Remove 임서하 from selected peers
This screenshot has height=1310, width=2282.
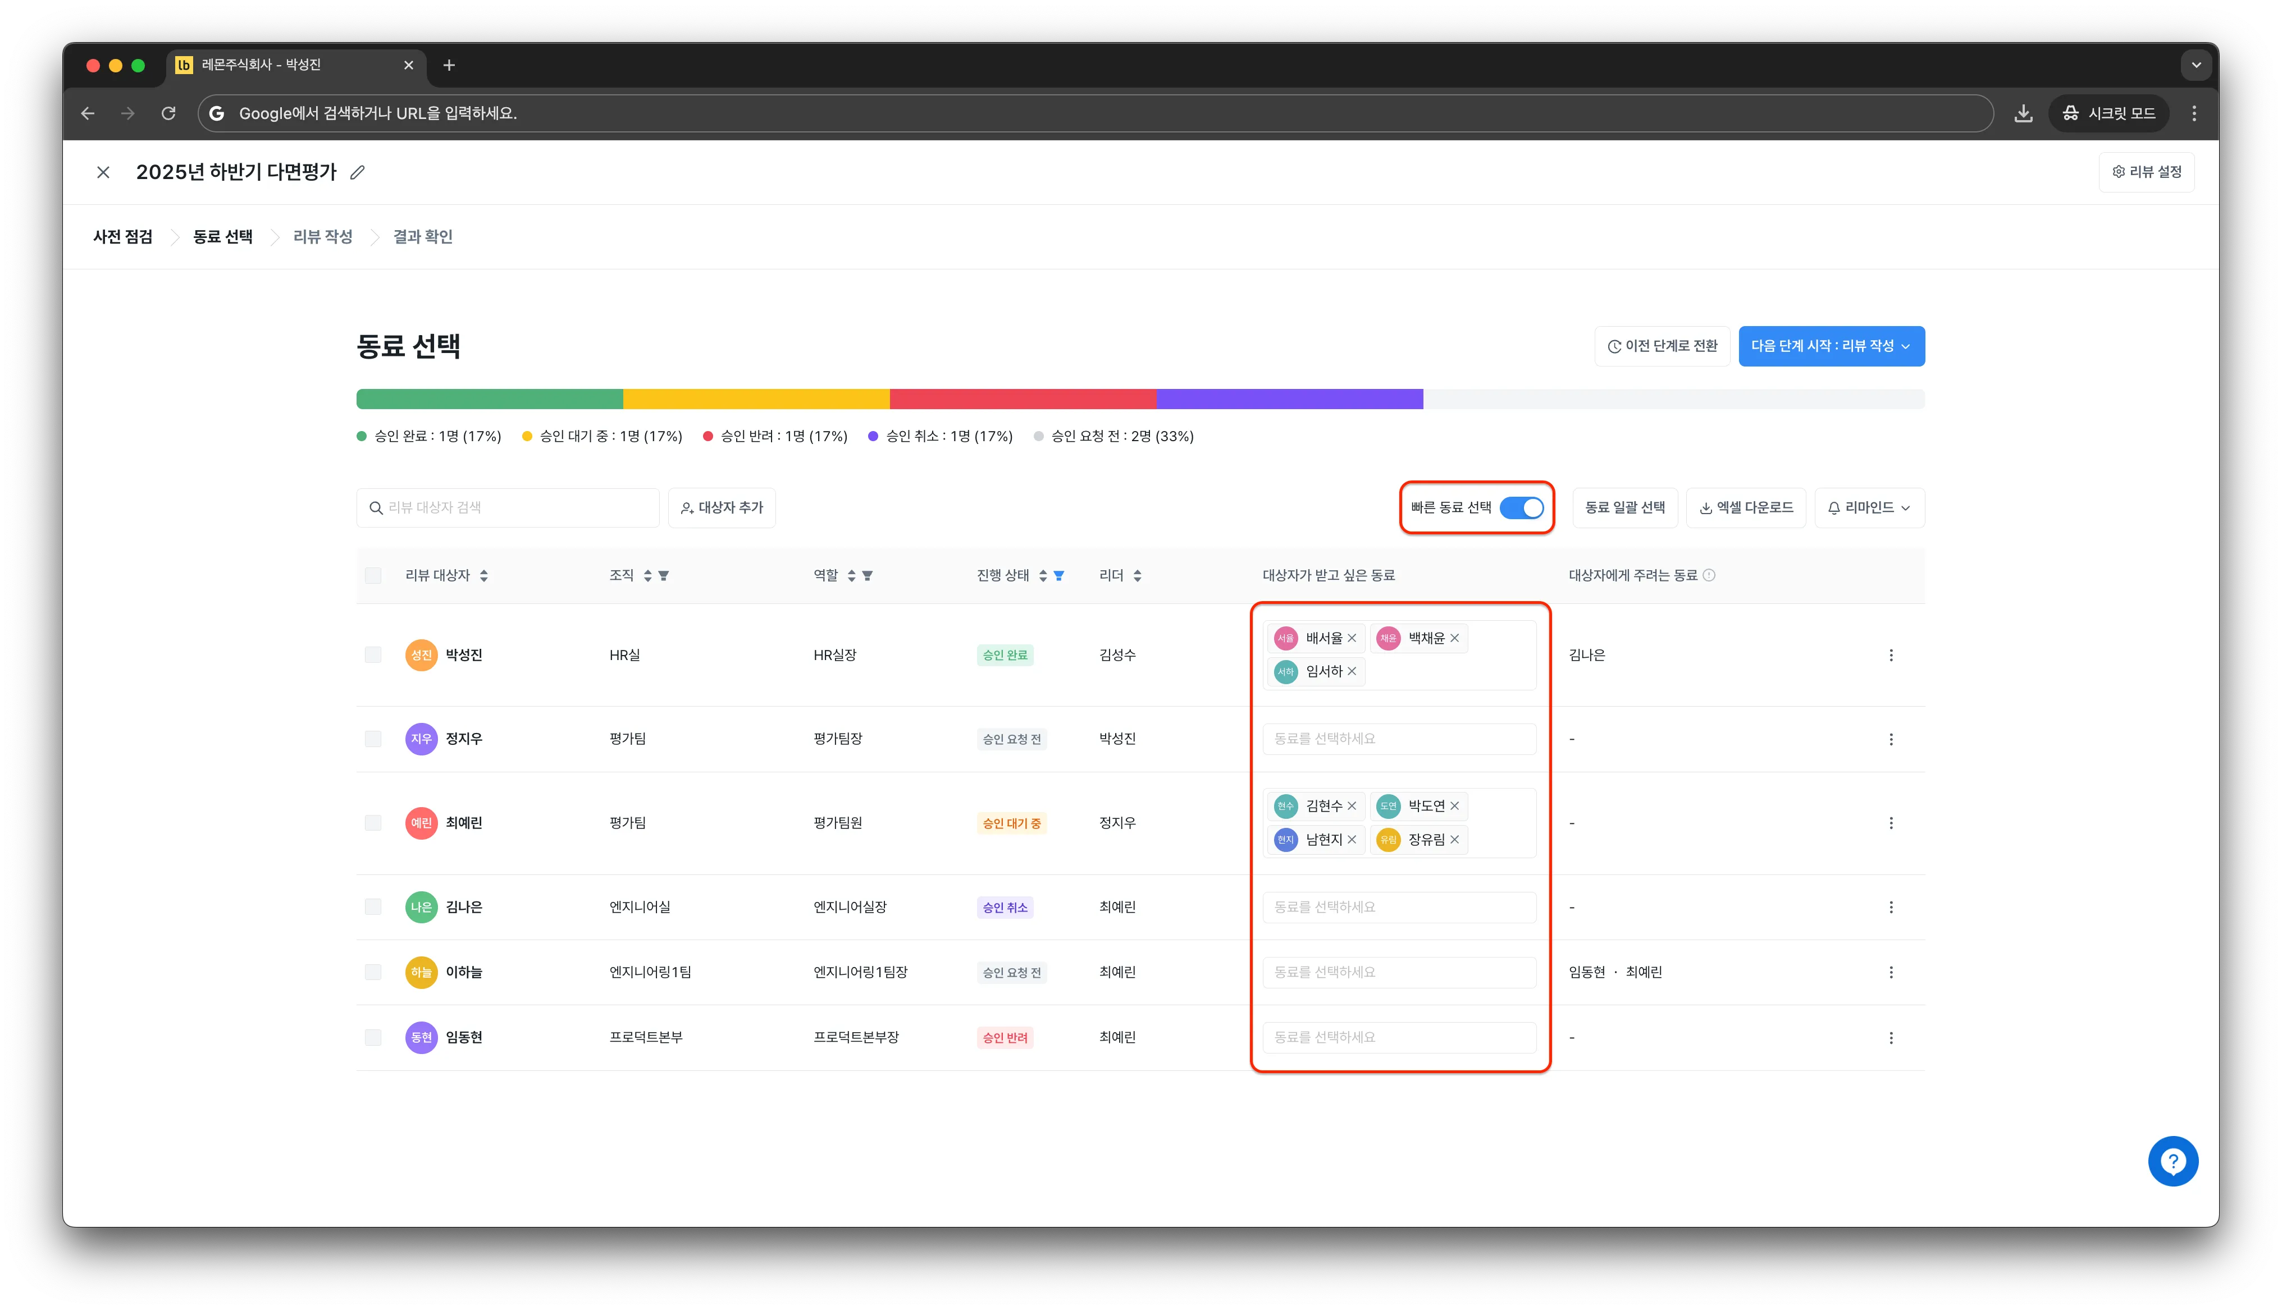(x=1352, y=671)
